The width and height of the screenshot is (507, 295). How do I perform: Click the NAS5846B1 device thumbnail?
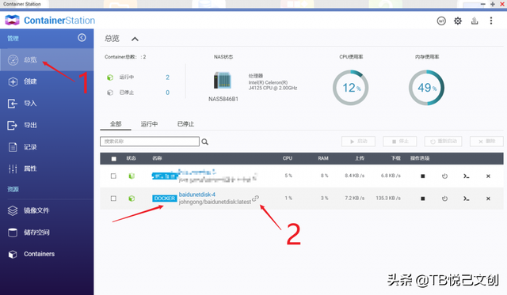223,80
